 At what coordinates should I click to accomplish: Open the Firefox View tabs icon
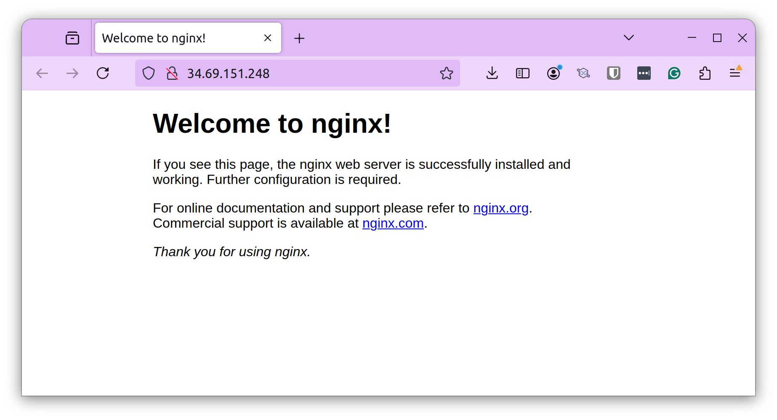coord(72,38)
